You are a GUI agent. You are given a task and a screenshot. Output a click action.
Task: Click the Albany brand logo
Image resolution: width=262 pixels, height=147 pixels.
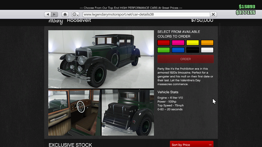(x=56, y=21)
